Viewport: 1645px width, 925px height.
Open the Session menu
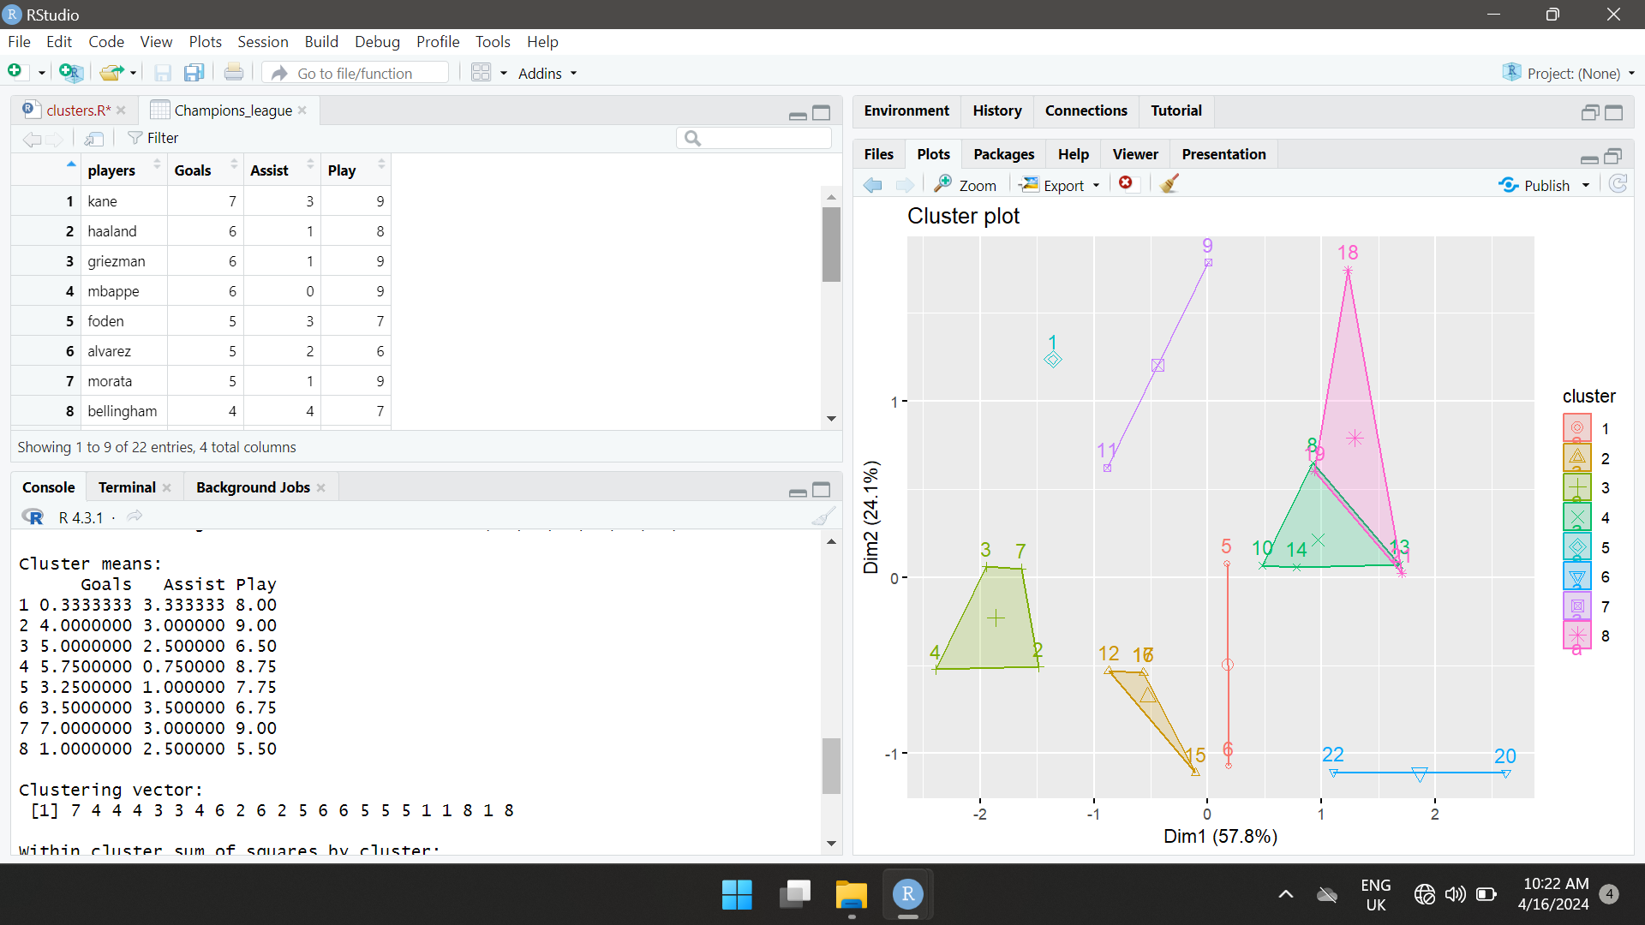point(262,42)
